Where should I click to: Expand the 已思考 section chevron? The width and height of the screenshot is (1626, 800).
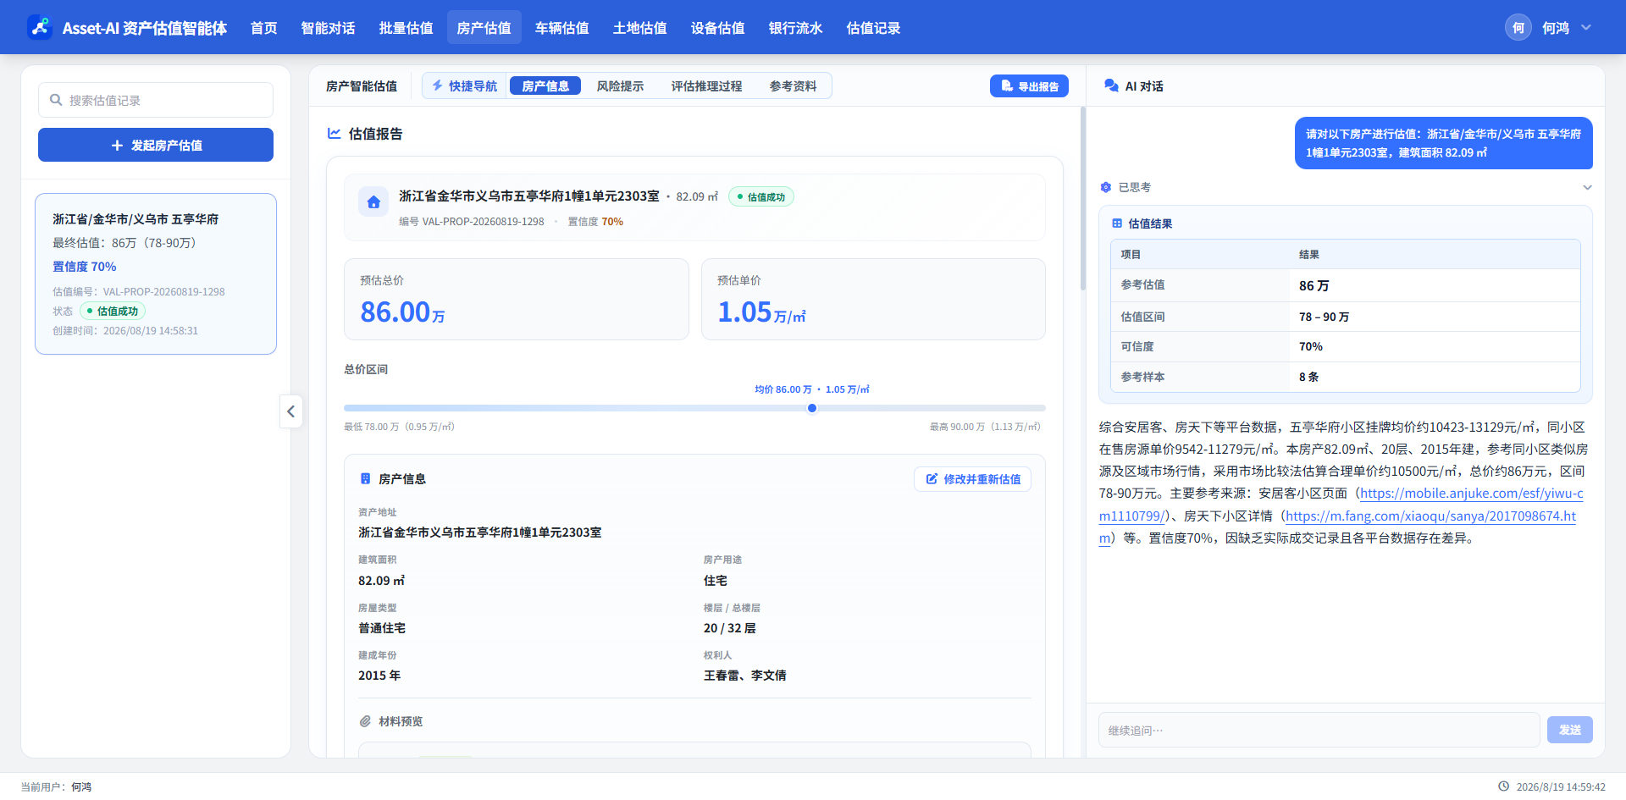coord(1587,187)
